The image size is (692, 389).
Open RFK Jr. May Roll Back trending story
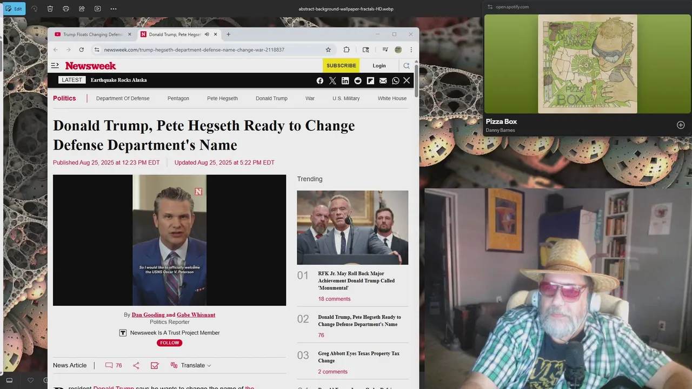coord(356,280)
